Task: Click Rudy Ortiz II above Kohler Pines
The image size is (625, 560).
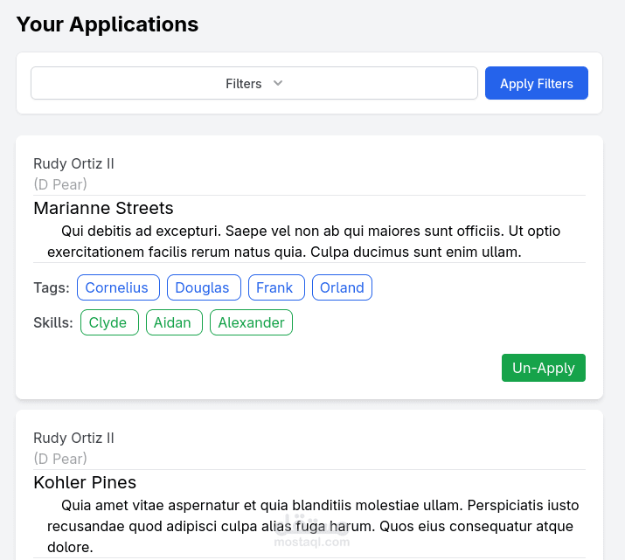Action: tap(73, 438)
